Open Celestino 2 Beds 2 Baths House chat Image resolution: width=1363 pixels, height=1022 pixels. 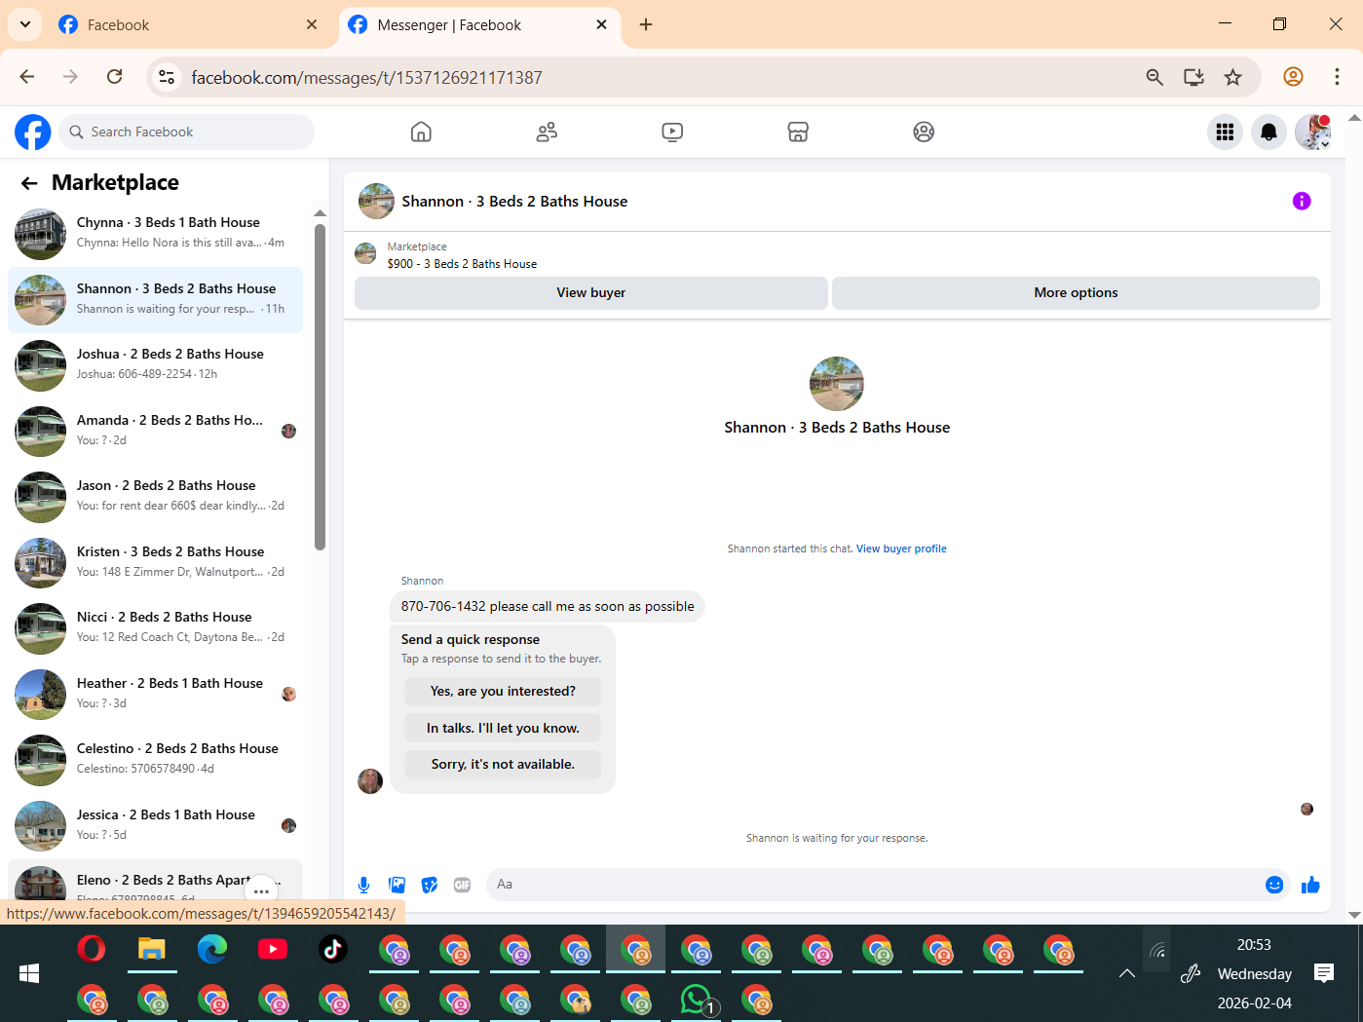[156, 760]
